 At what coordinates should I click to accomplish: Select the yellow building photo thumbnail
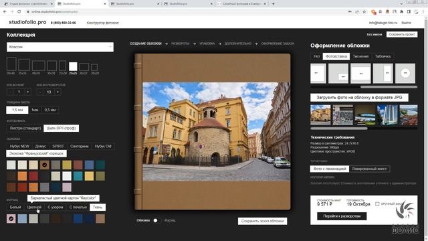point(320,115)
